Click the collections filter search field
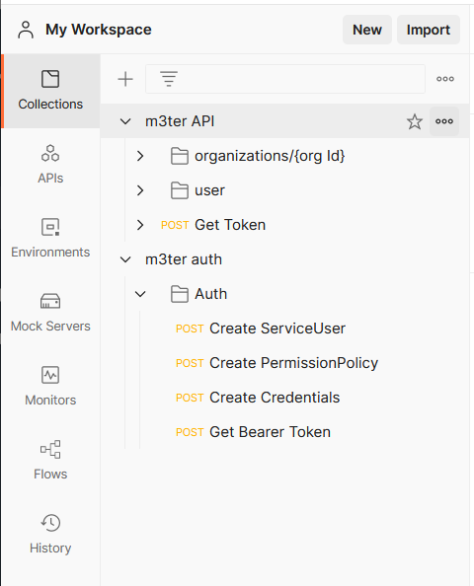This screenshot has height=586, width=474. point(285,79)
